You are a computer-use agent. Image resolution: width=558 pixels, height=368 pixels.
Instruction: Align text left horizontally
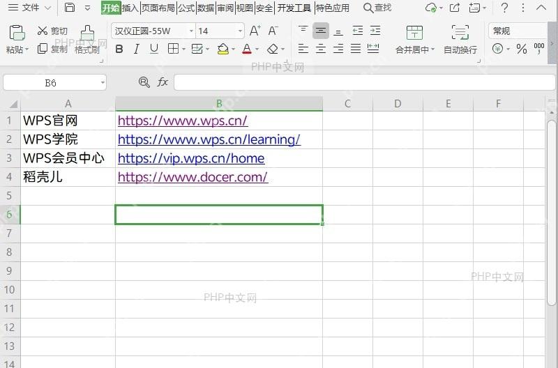point(303,49)
